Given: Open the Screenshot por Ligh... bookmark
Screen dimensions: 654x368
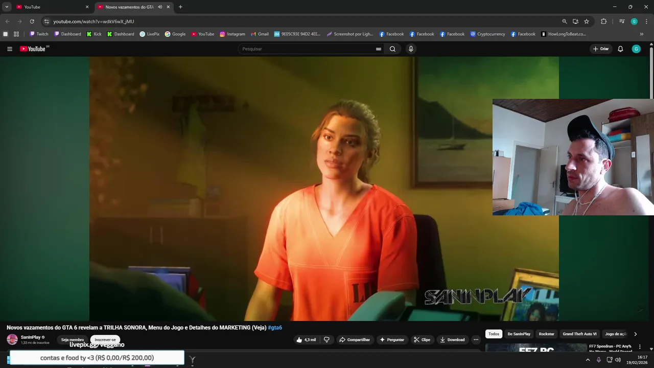Looking at the screenshot, I should [x=350, y=34].
